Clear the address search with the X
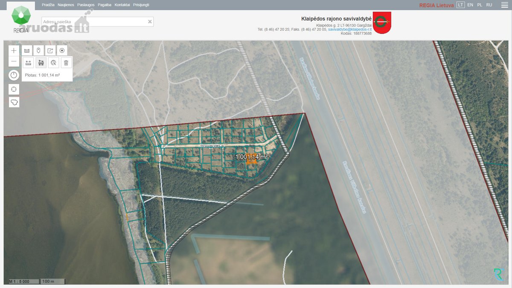The image size is (512, 288). 150,21
